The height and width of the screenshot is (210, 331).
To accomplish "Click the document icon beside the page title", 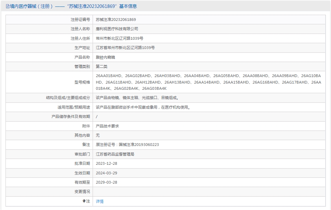I will coord(8,6).
